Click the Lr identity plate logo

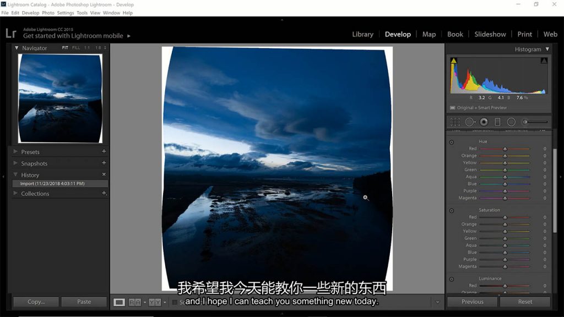[11, 34]
